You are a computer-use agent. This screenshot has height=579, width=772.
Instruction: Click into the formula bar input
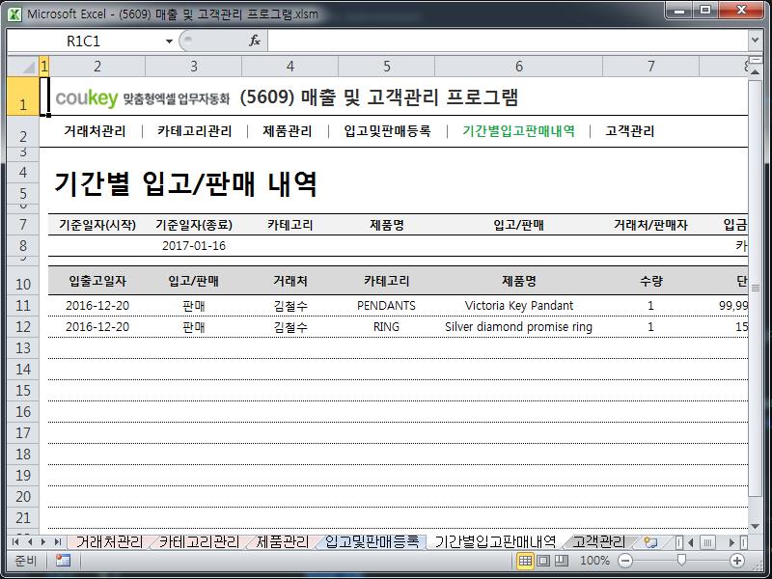[508, 41]
